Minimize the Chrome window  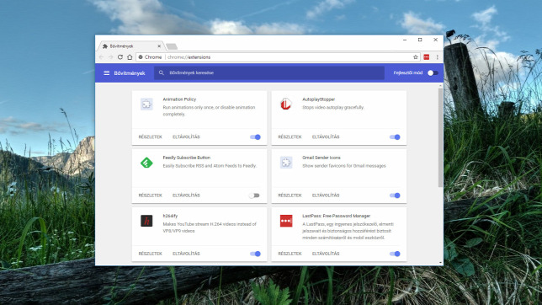tap(405, 40)
